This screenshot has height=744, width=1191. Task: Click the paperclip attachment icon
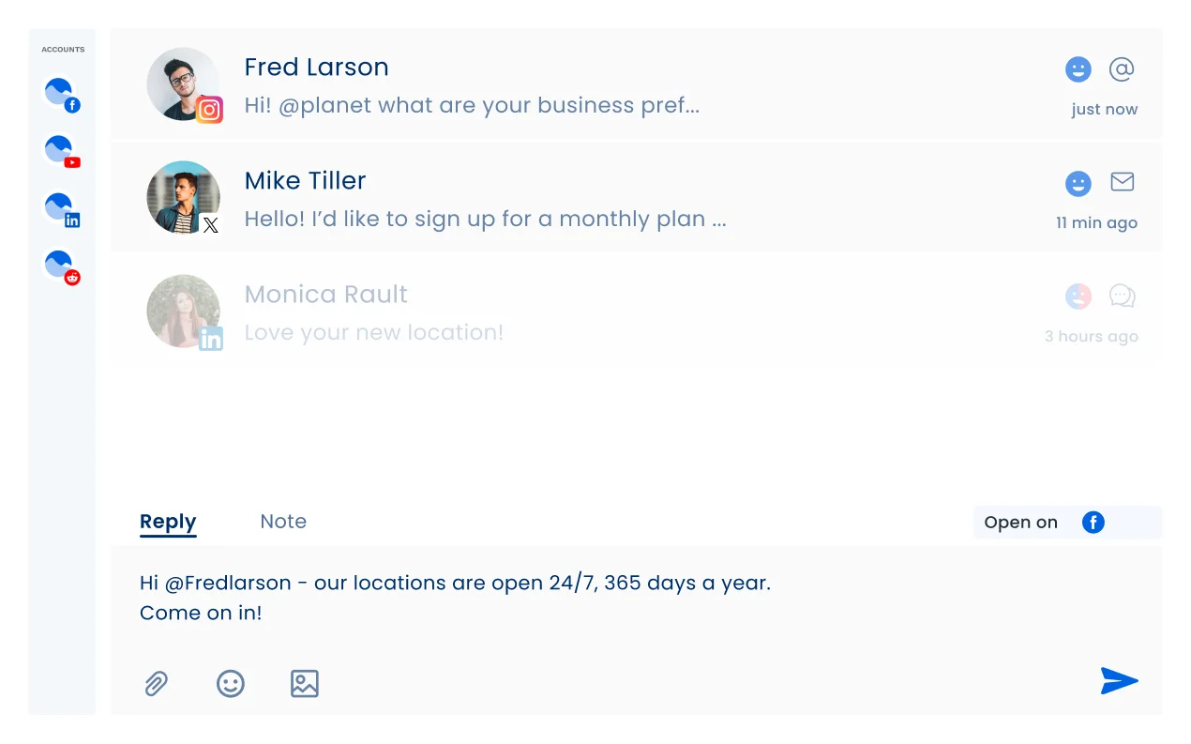coord(156,683)
